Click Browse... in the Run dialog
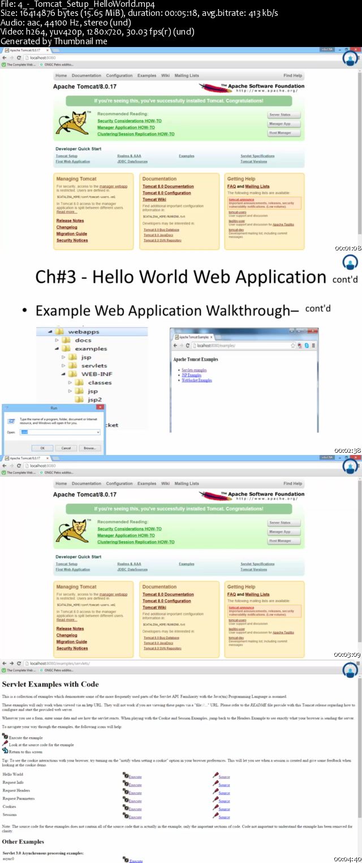 coord(89,448)
